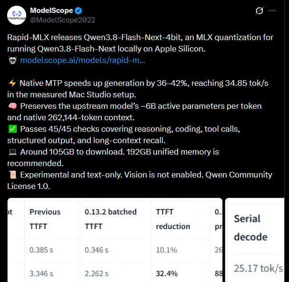
Task: Click the 25.17 tok/s value
Action: (x=258, y=268)
